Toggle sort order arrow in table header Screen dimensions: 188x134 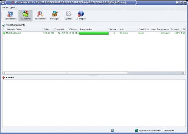tap(4, 29)
